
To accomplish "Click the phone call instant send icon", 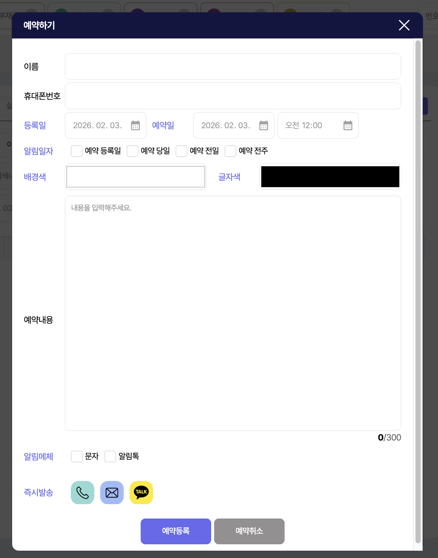I will tap(83, 492).
